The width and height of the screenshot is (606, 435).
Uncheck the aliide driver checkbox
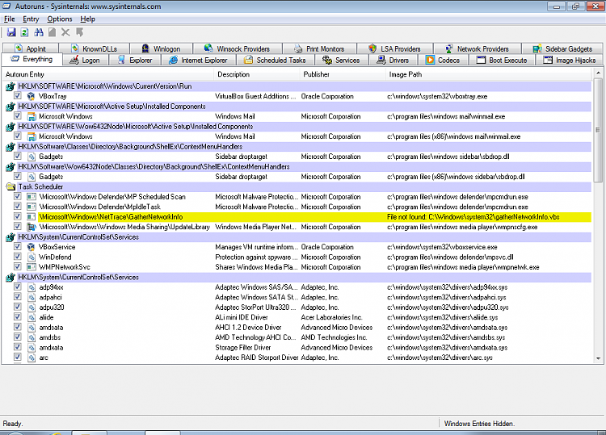click(x=18, y=316)
